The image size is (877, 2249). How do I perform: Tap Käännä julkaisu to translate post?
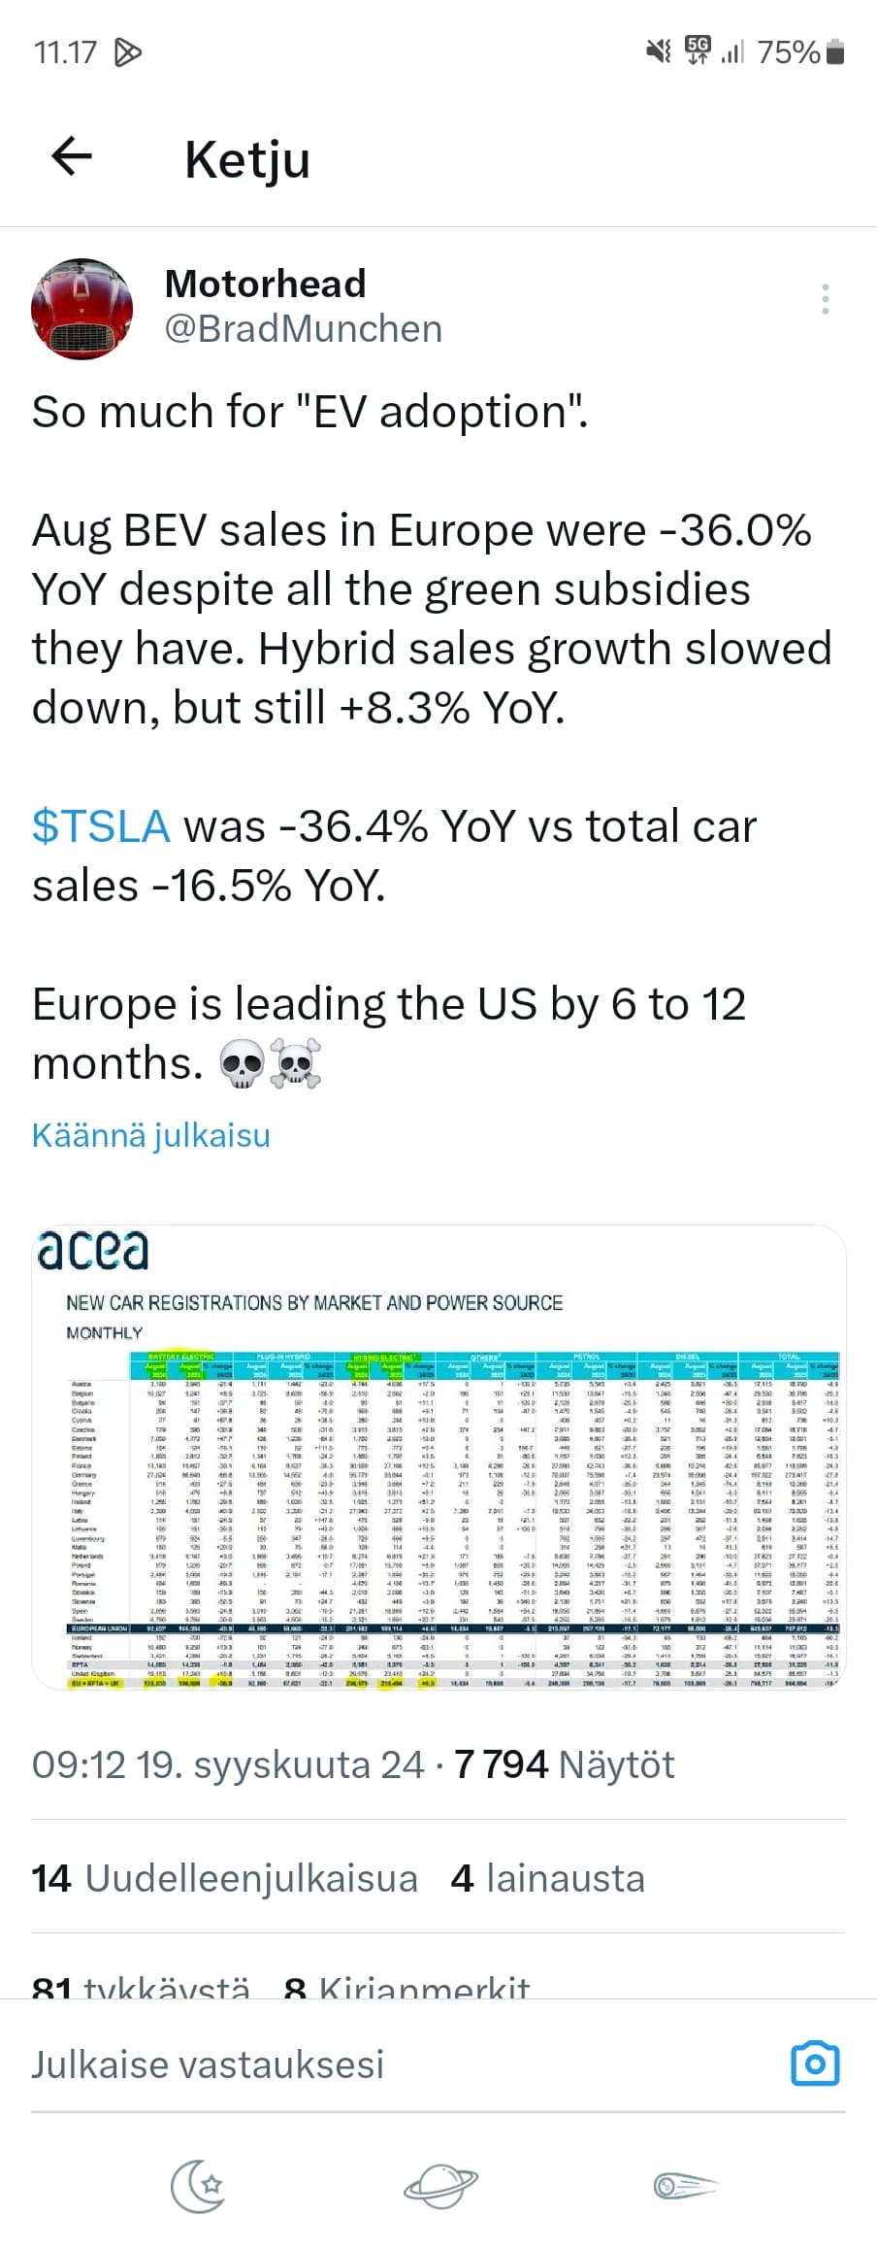pyautogui.click(x=151, y=1135)
